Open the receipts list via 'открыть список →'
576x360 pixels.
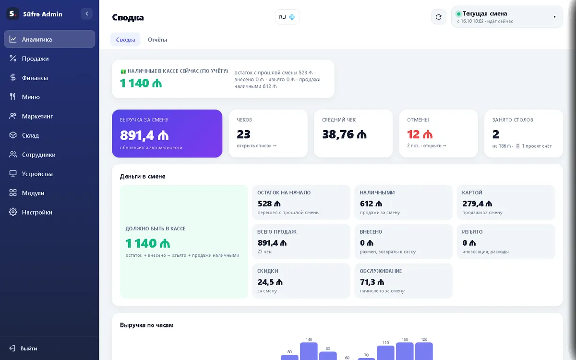pos(257,146)
